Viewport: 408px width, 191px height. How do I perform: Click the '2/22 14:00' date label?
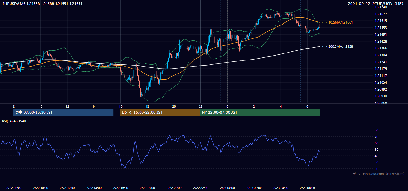click(94, 188)
